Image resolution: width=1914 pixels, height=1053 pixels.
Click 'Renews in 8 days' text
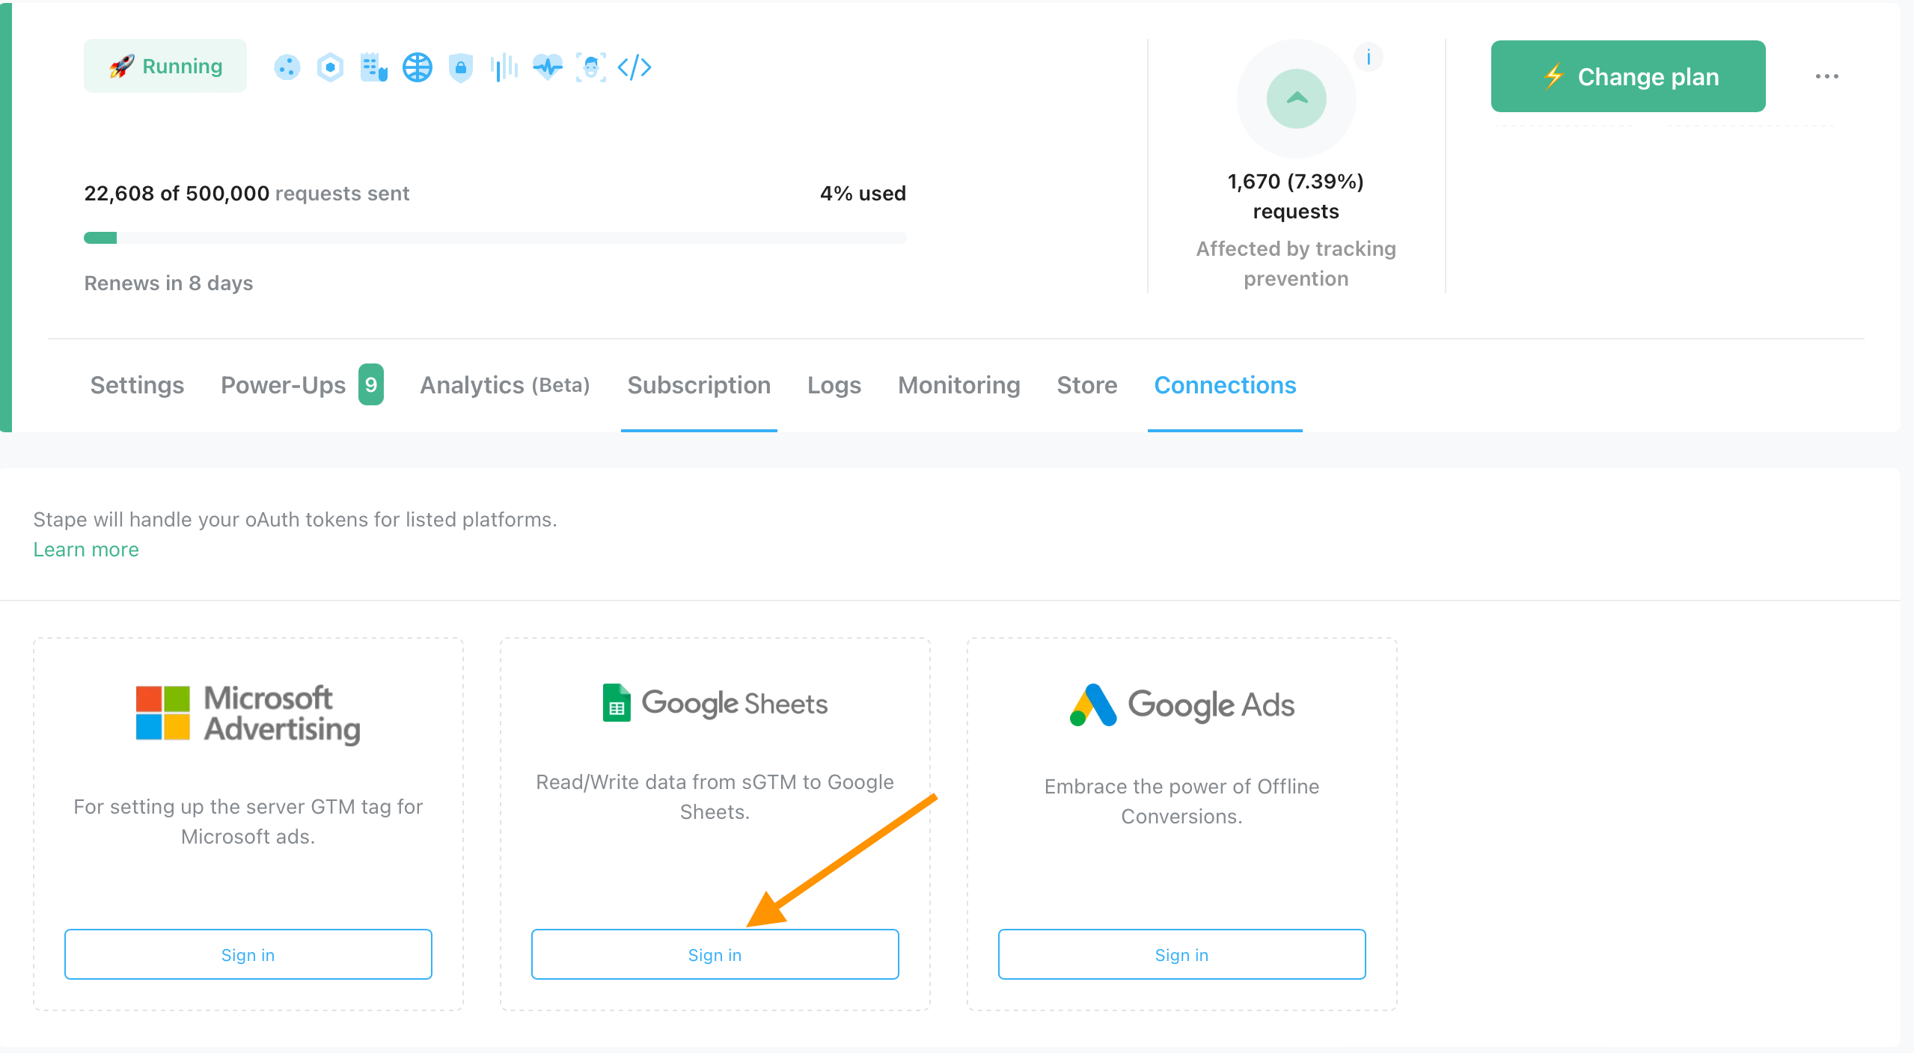(x=168, y=283)
